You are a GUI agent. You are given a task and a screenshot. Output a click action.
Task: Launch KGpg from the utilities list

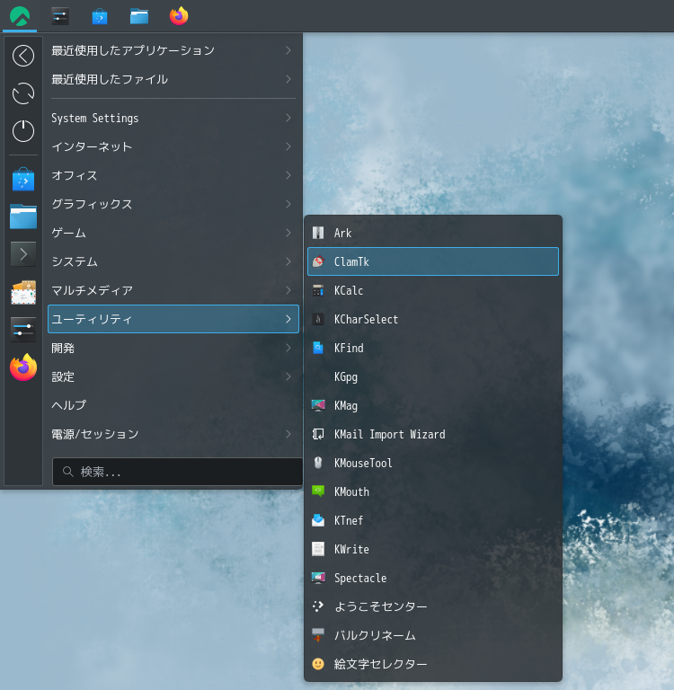tap(433, 376)
